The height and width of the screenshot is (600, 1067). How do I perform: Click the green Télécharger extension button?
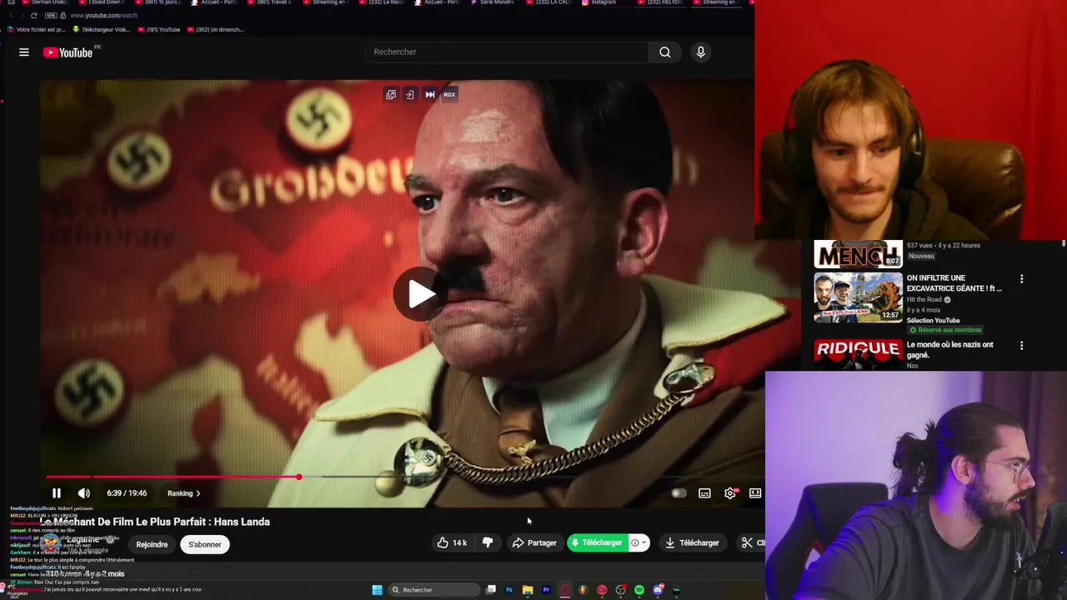click(597, 542)
